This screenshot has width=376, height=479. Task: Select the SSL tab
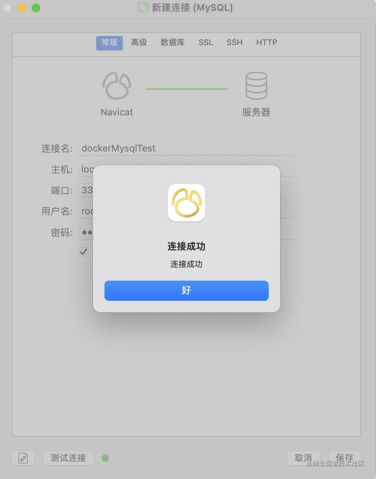206,43
